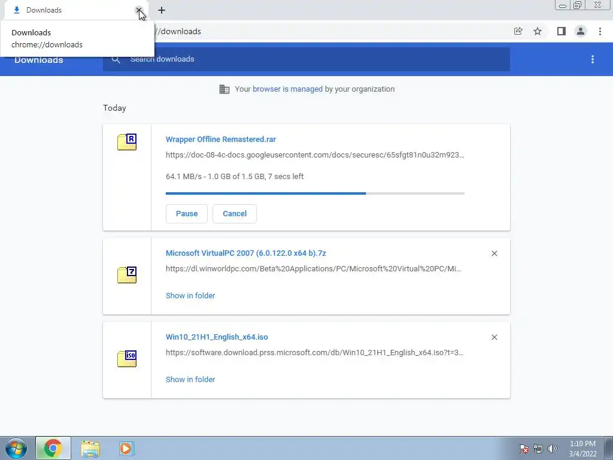Open the Chrome three-dot menu

click(600, 31)
